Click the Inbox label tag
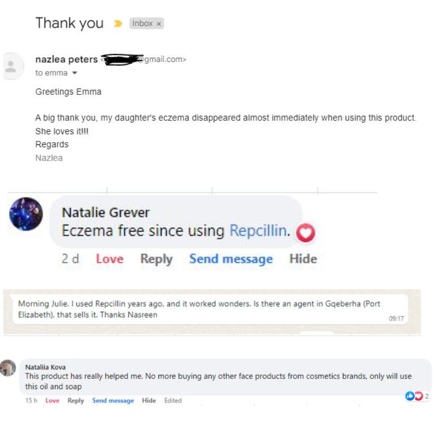This screenshot has height=439, width=439. [142, 24]
